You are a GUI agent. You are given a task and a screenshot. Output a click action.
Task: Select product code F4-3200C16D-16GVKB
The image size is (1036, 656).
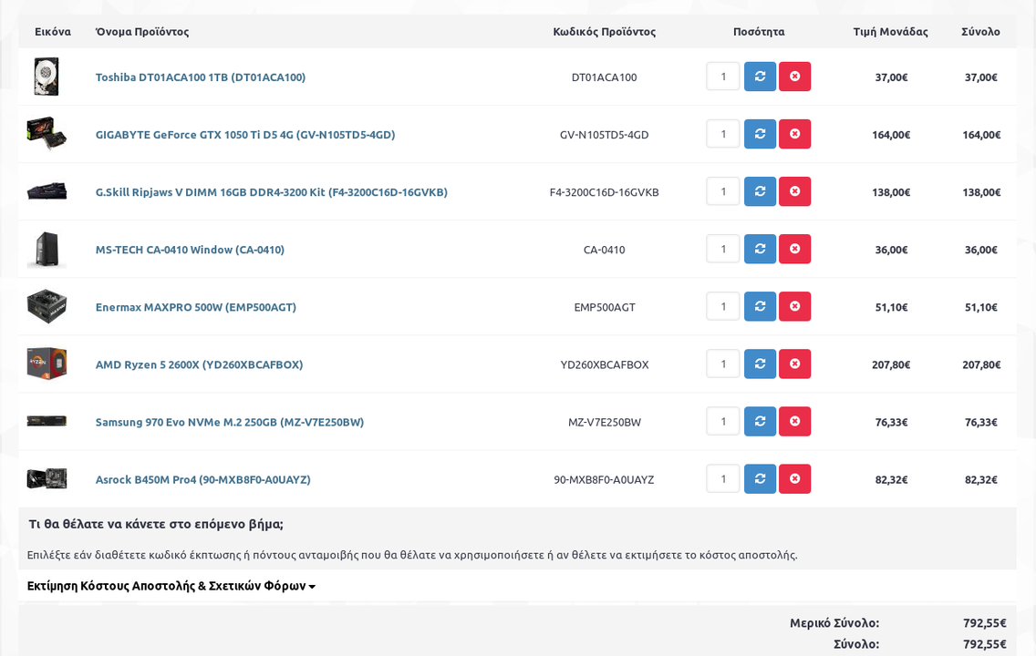604,192
